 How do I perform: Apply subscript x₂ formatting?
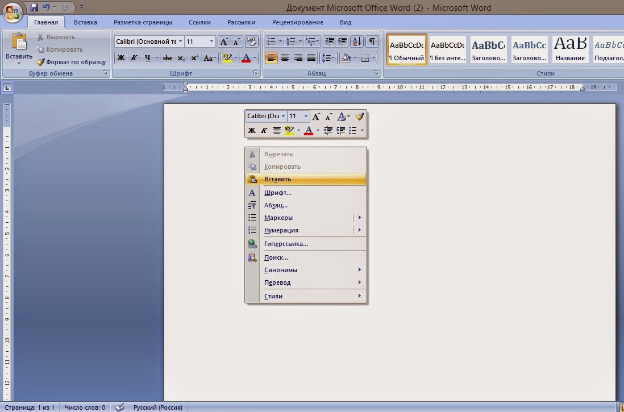181,58
